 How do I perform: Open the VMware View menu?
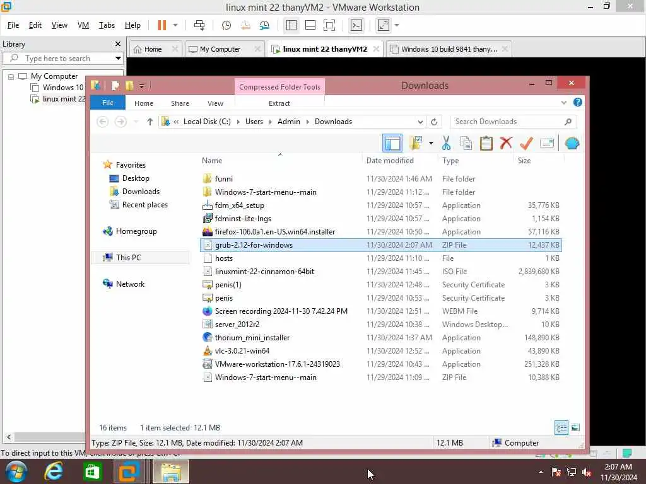coord(59,25)
